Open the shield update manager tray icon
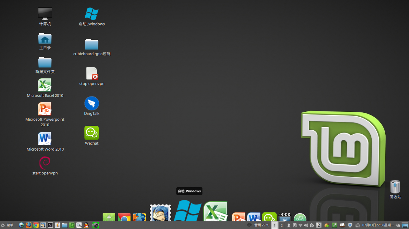The width and height of the screenshot is (409, 229). [350, 225]
